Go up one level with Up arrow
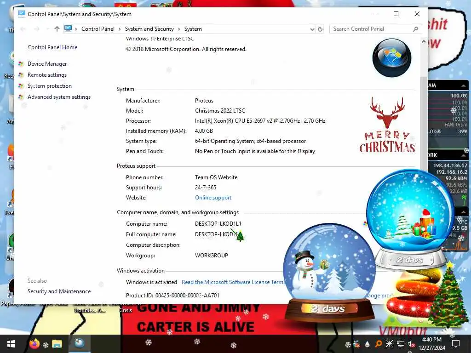Screen dimensions: 471x353 (57, 29)
